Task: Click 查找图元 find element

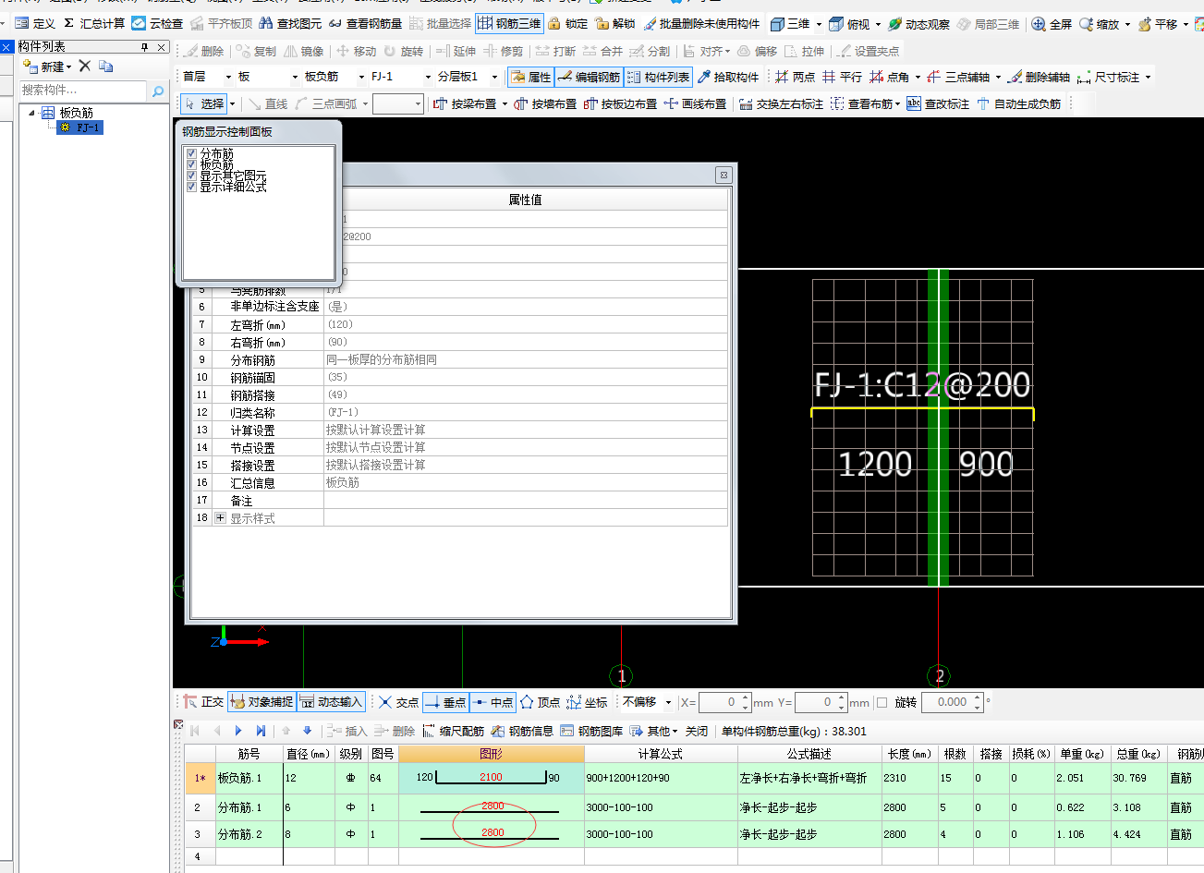Action: click(x=291, y=24)
